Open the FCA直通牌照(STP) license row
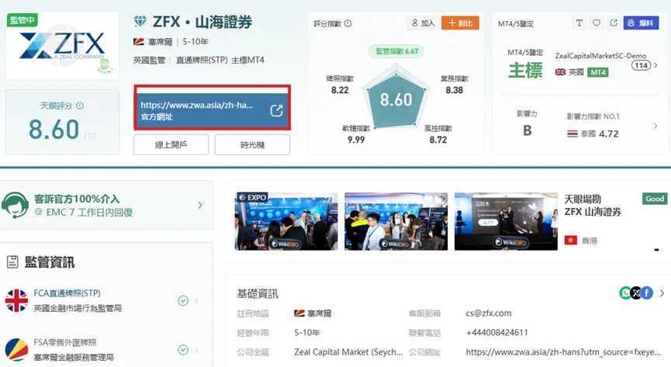Viewport: 671px width, 367px height. tap(102, 300)
